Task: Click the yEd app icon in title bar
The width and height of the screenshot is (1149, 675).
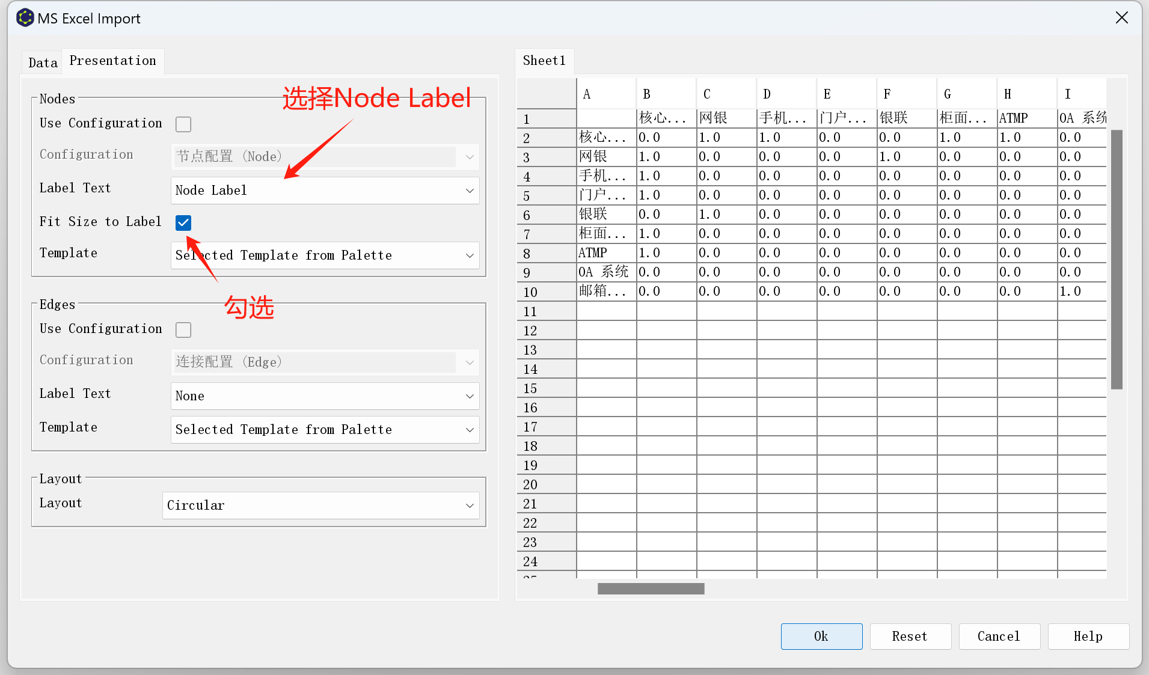Action: point(25,18)
